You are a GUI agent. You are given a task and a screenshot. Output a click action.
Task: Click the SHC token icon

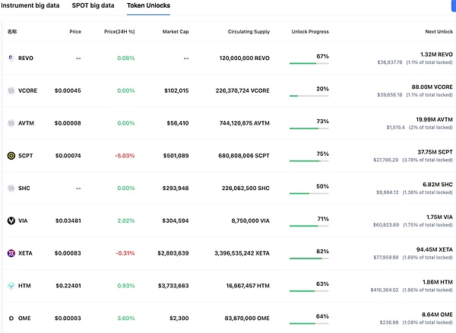[x=11, y=188]
